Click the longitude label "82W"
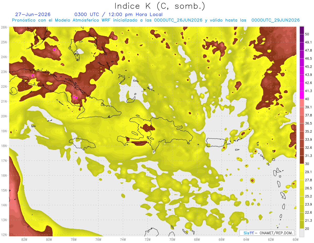Image resolution: width=314 pixels, height=243 pixels. (x=24, y=239)
